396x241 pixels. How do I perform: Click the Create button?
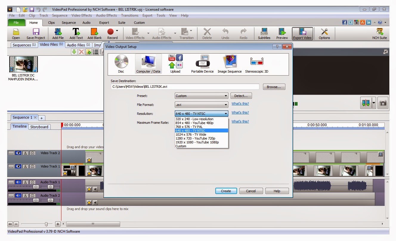pyautogui.click(x=226, y=191)
